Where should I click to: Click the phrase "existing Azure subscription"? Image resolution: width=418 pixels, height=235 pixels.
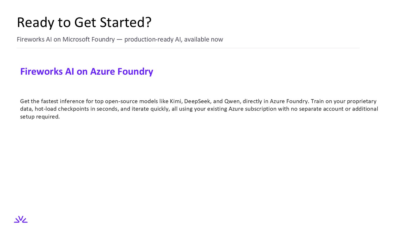click(x=241, y=109)
